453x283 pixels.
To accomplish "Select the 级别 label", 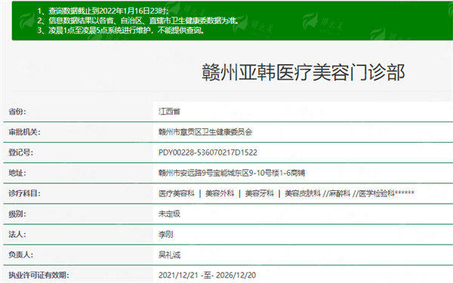I will pyautogui.click(x=17, y=214).
